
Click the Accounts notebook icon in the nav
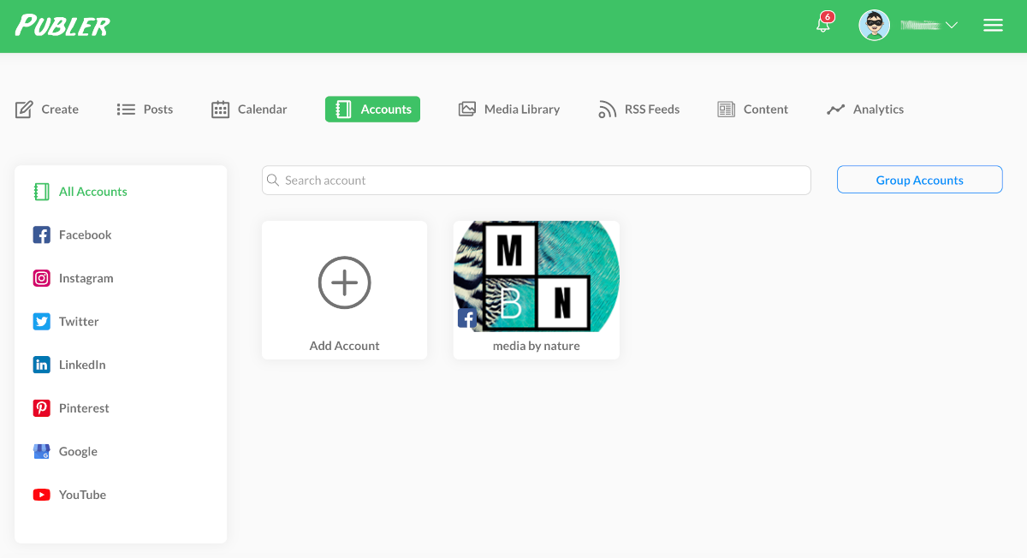click(343, 110)
